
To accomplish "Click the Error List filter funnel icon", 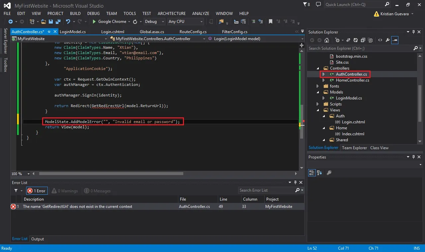I will (x=16, y=191).
